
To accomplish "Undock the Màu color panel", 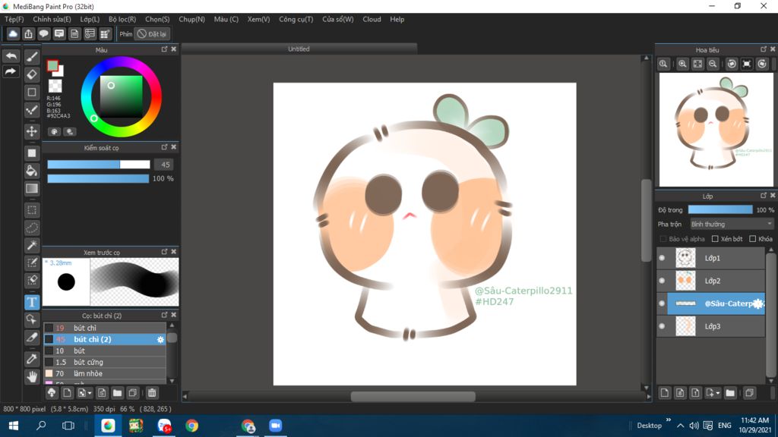I will (164, 49).
